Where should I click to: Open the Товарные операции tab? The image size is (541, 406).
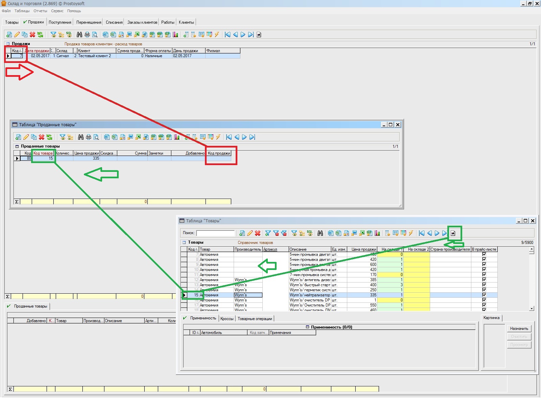[x=255, y=318]
